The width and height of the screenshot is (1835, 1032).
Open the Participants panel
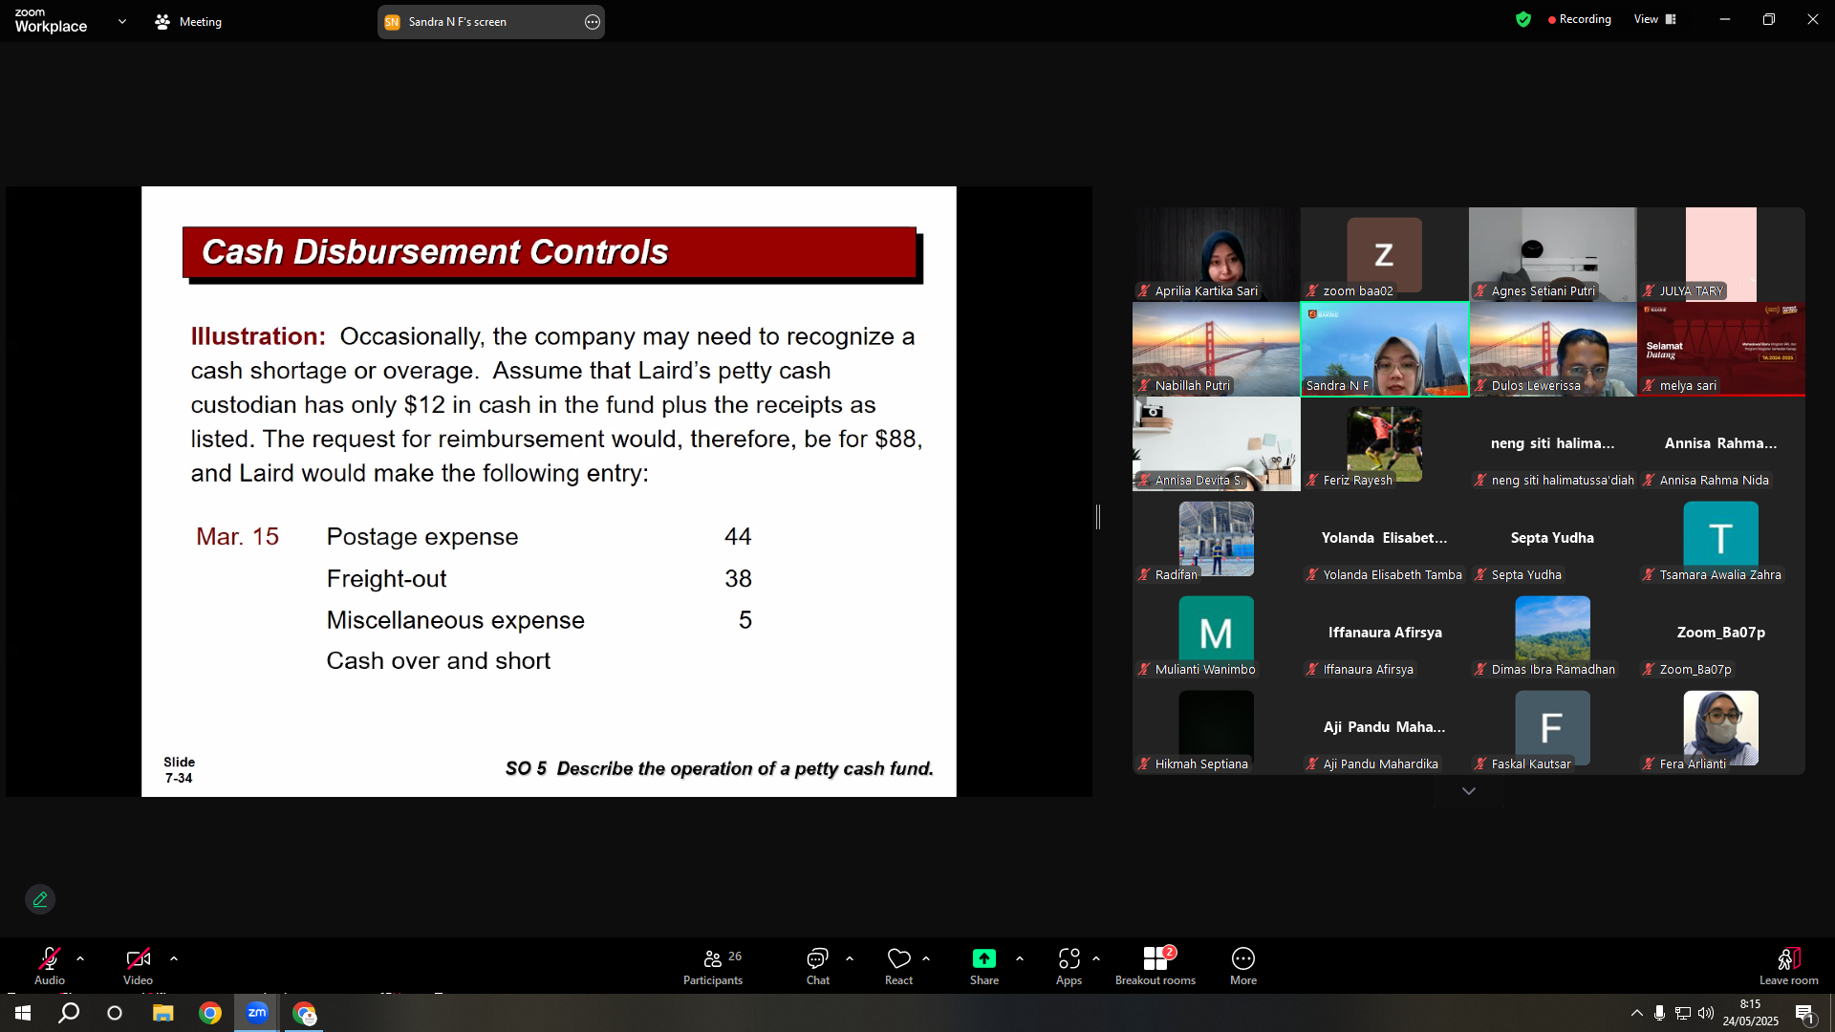(x=713, y=966)
